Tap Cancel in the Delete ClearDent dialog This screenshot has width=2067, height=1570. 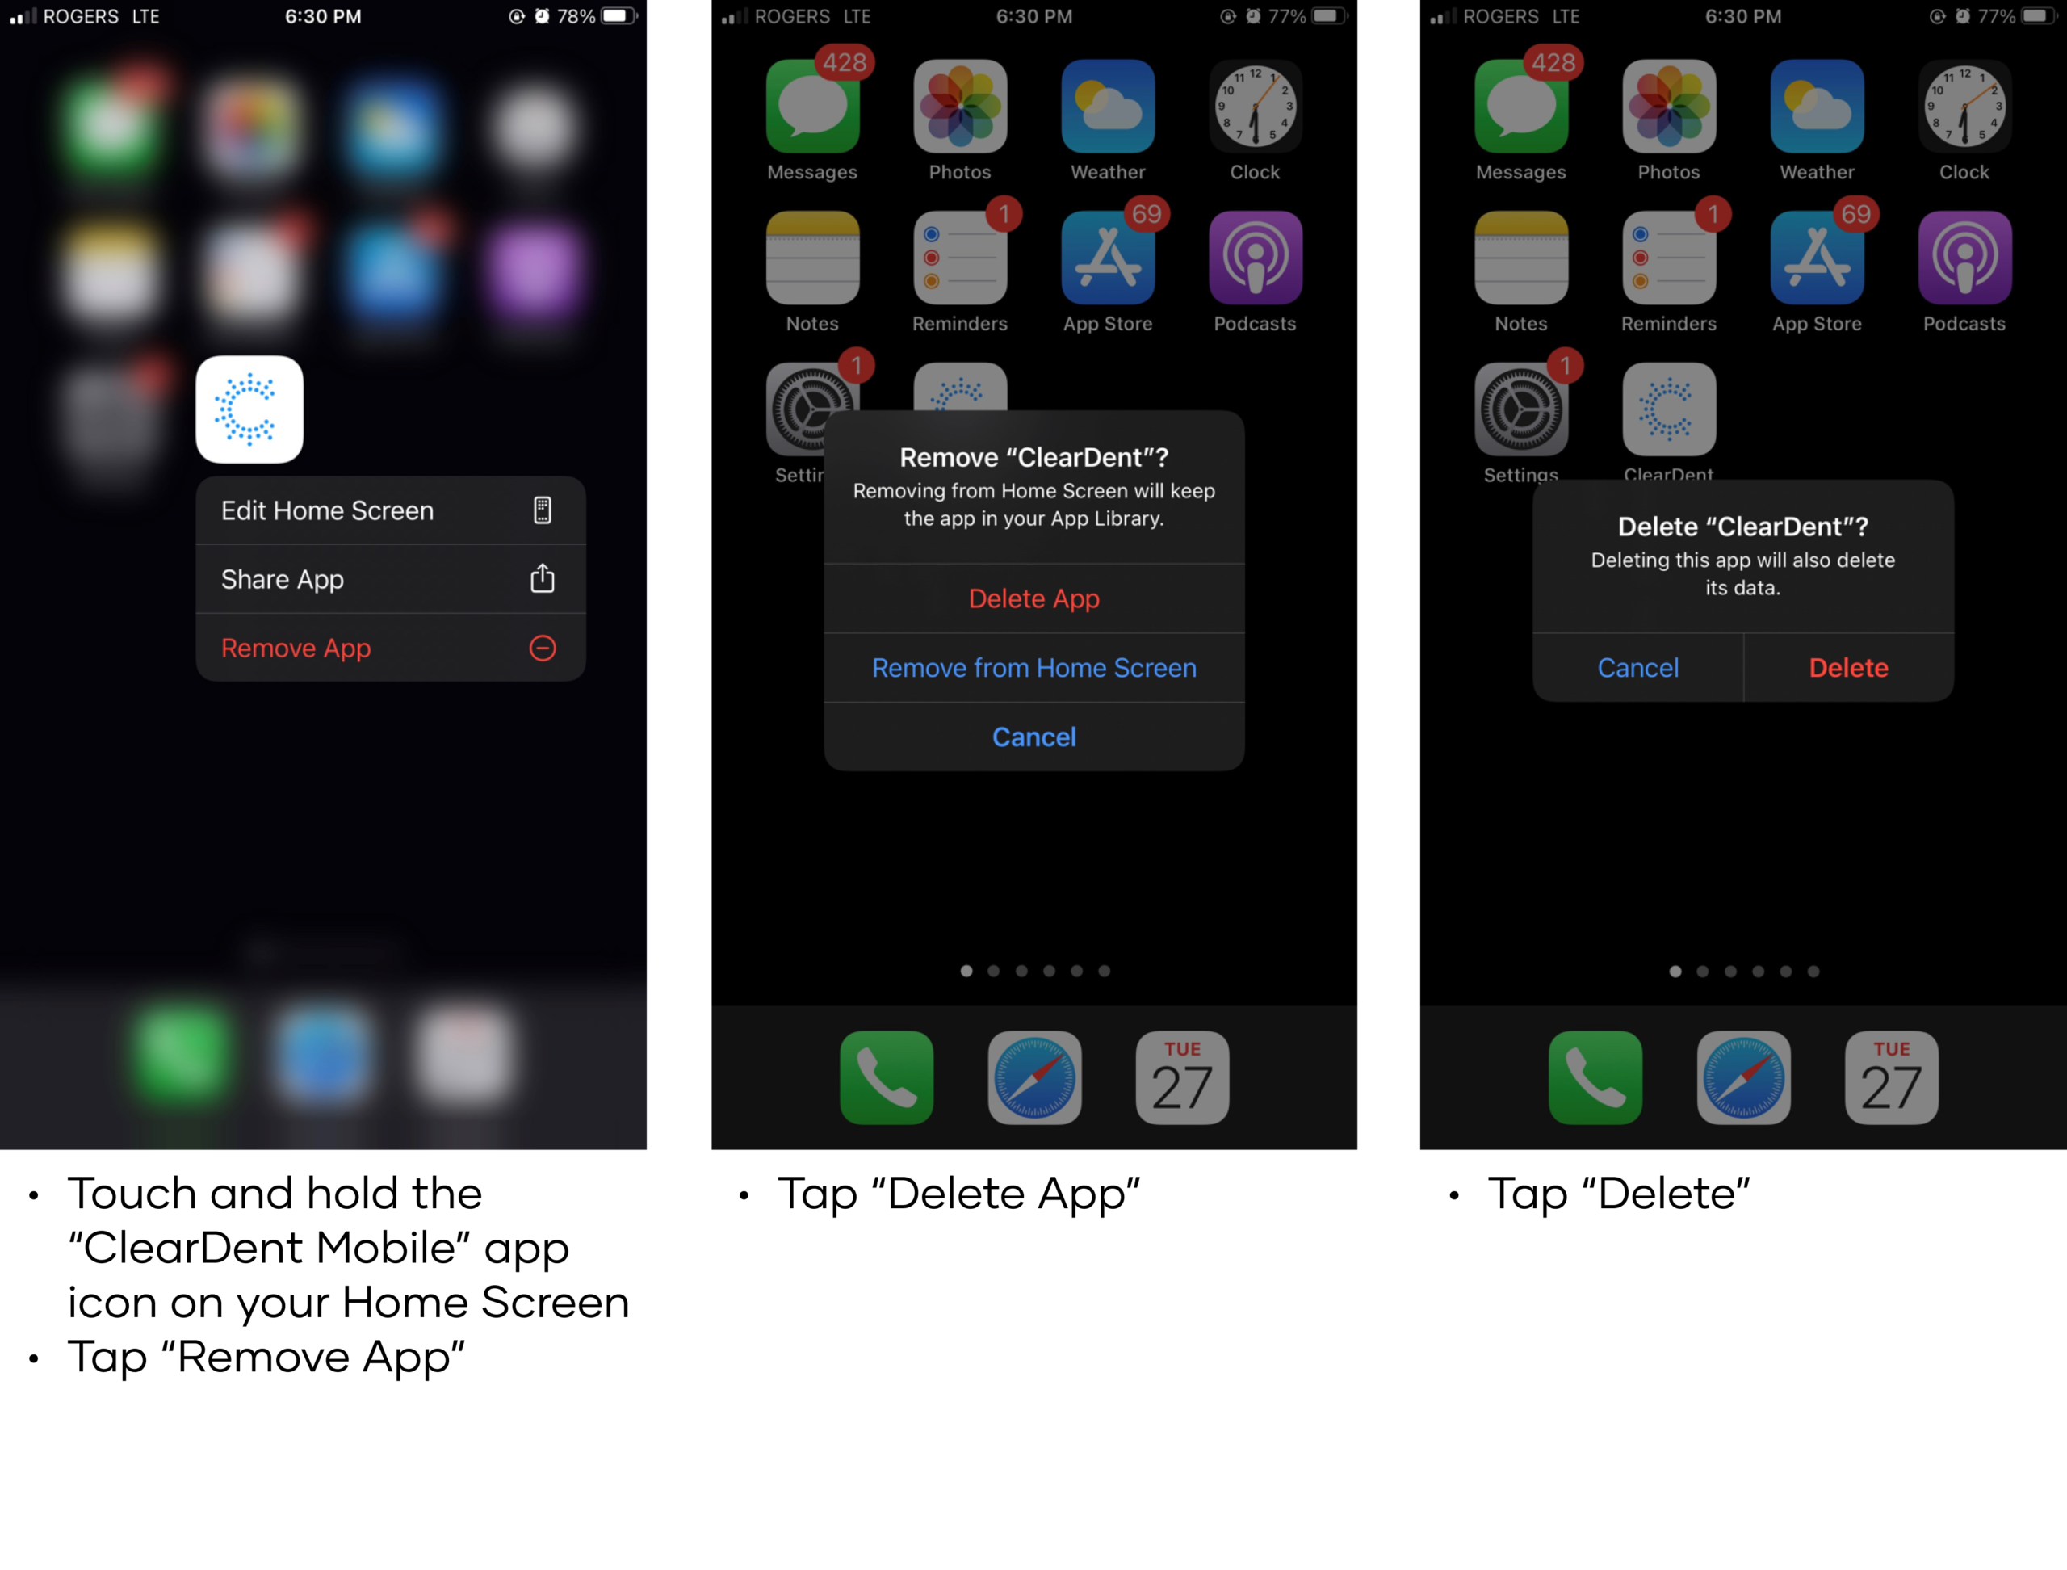pos(1637,667)
